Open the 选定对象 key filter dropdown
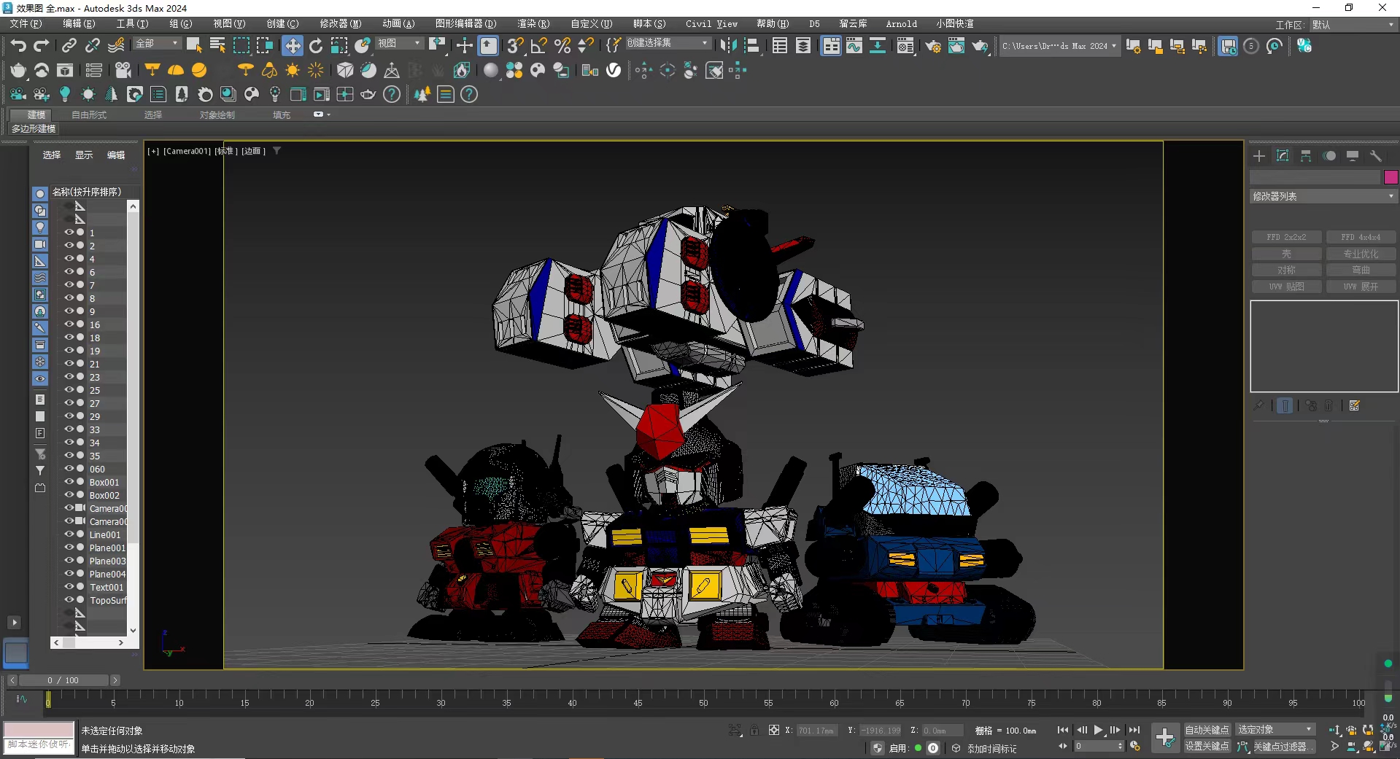This screenshot has height=759, width=1400. 1275,730
